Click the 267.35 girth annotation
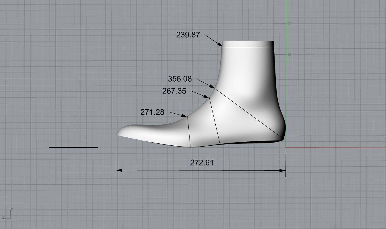This screenshot has height=229, width=386. [174, 91]
